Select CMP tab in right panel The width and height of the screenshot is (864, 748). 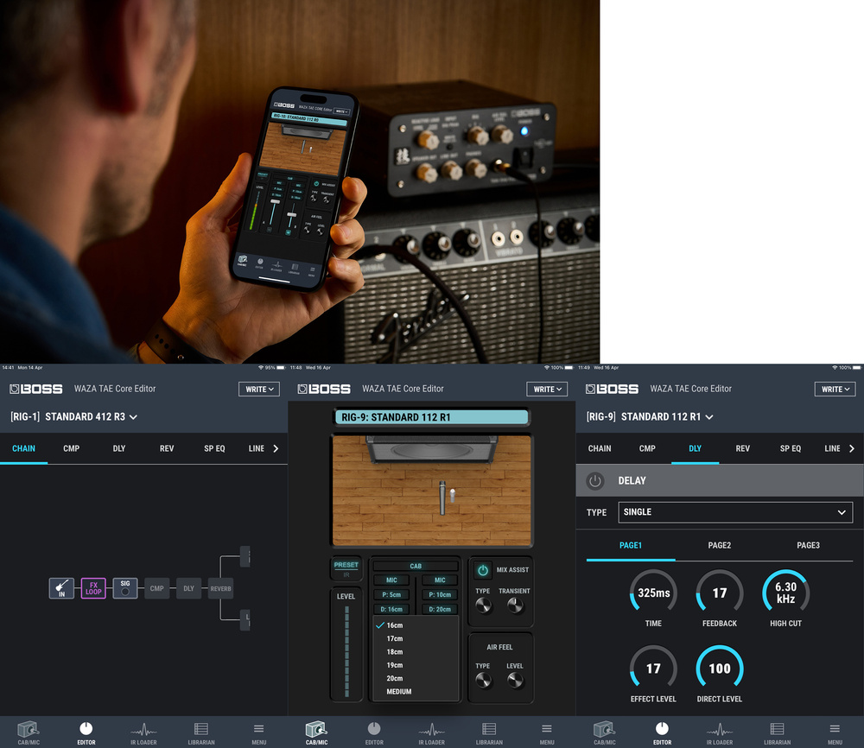(x=647, y=448)
